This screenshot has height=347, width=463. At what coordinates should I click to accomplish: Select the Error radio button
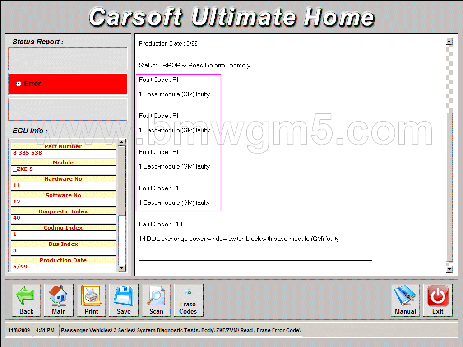point(19,83)
